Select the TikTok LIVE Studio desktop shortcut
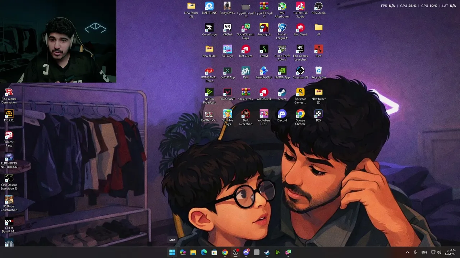This screenshot has height=258, width=460. [300, 10]
